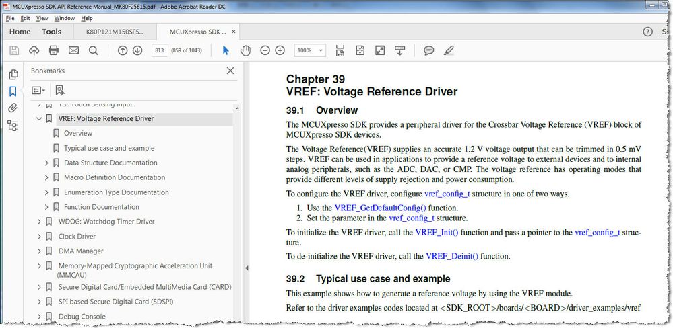
Task: Click the bookmarks panel vertical scrollbar
Action: [x=237, y=212]
